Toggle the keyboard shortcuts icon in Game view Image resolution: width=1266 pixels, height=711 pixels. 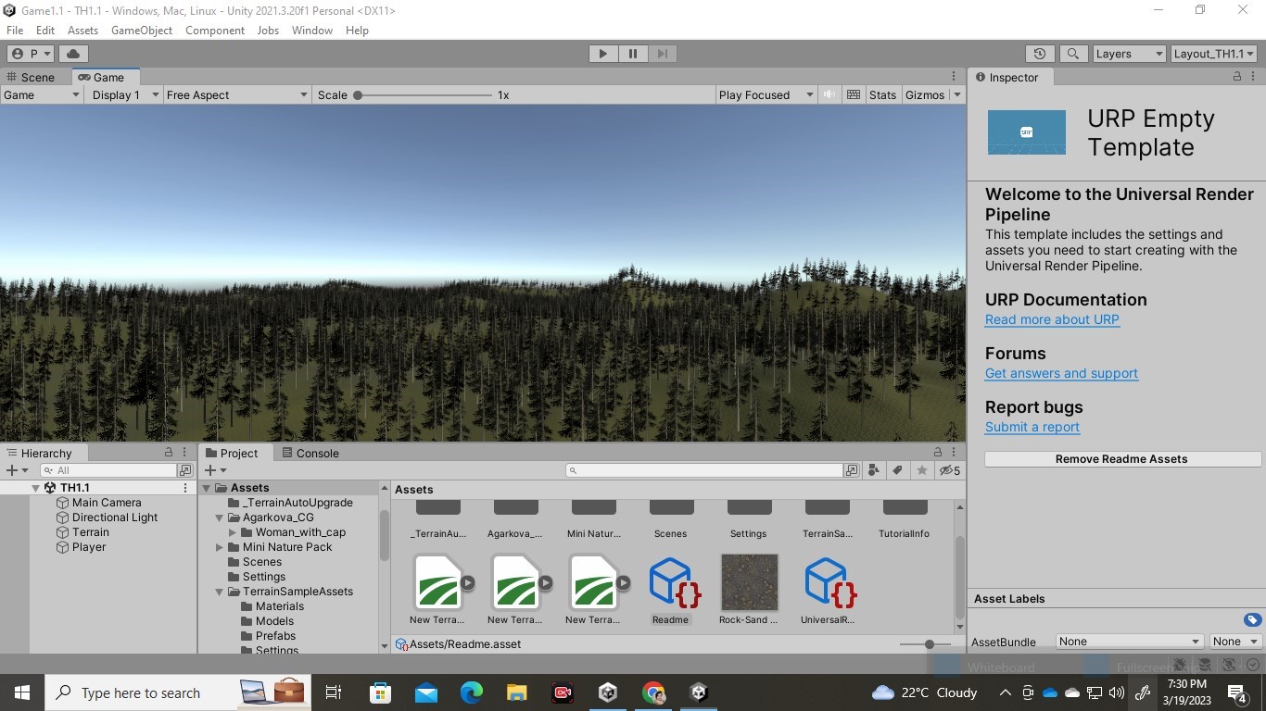point(854,94)
